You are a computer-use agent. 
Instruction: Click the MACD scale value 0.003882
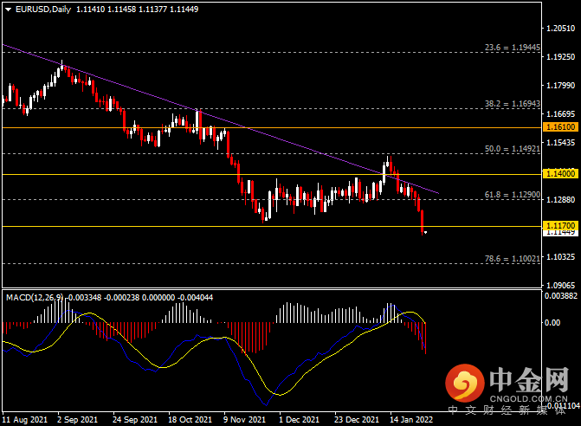click(x=561, y=296)
